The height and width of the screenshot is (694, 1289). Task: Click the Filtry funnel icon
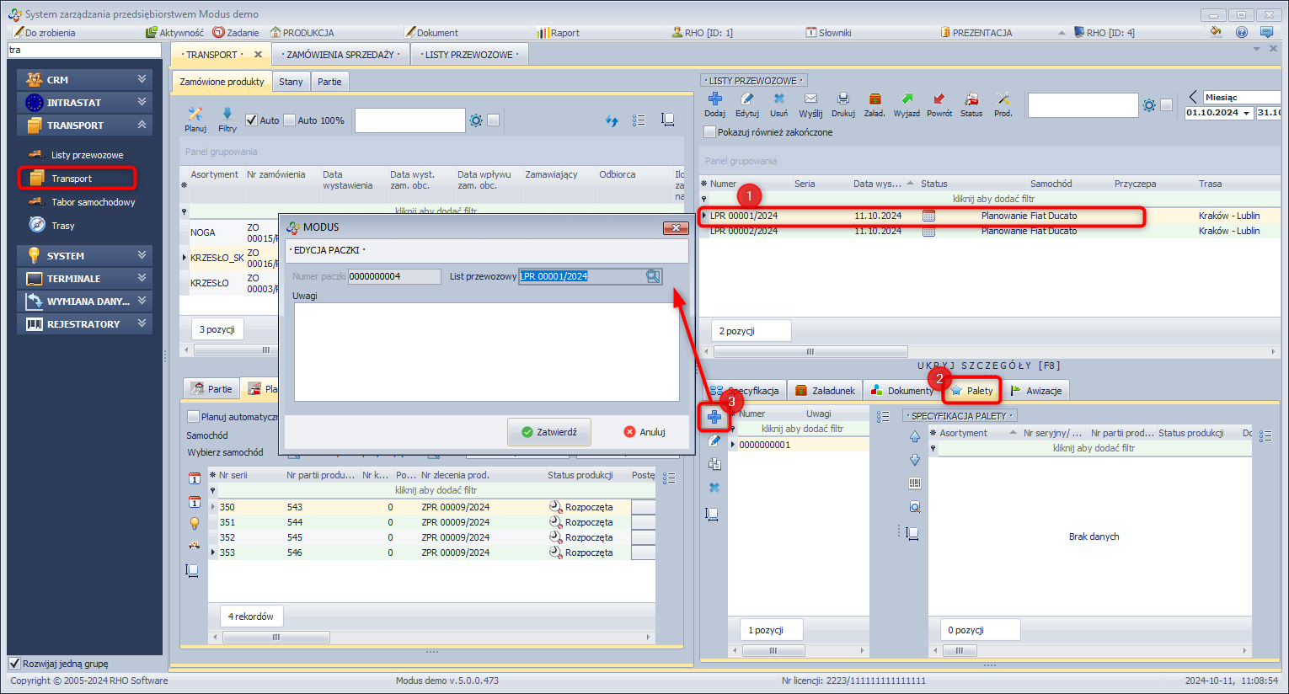227,114
